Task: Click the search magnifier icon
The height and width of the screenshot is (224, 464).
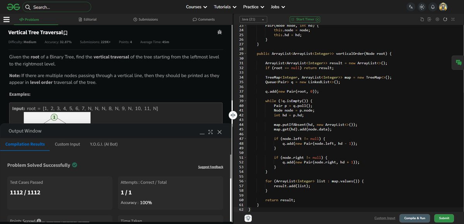Action: (x=28, y=7)
